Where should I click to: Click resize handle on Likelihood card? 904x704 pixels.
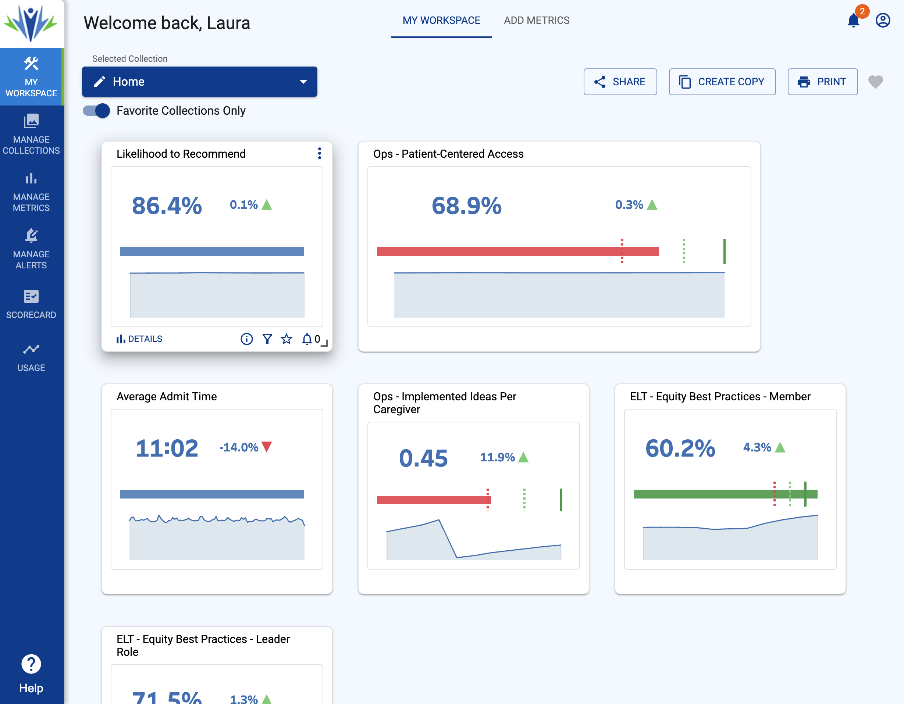pos(325,344)
